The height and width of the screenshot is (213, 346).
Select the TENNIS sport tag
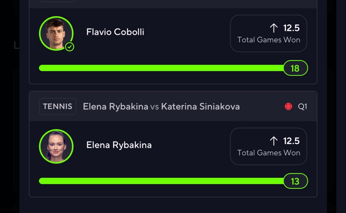[x=58, y=106]
